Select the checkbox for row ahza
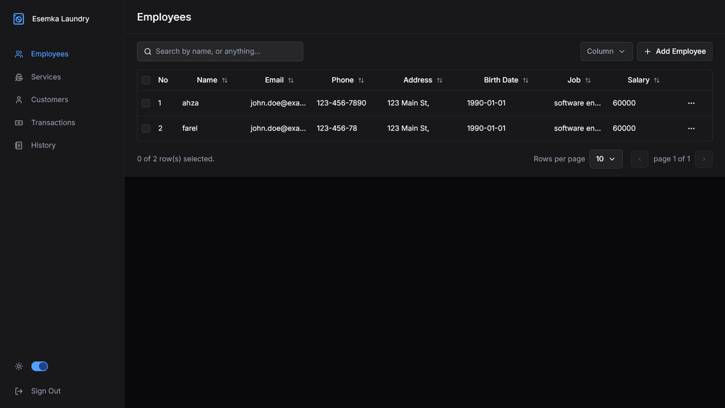The width and height of the screenshot is (725, 408). click(146, 103)
